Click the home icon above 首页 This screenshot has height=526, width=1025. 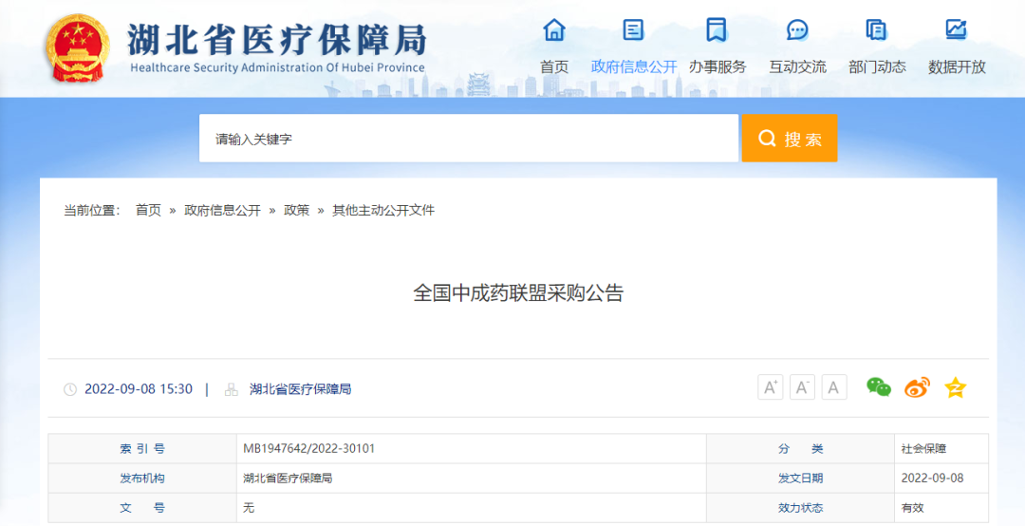tap(554, 30)
